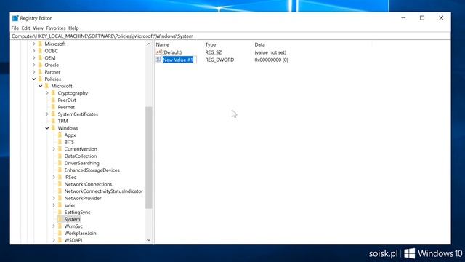
Task: Click the registry path address bar
Action: tap(230, 36)
